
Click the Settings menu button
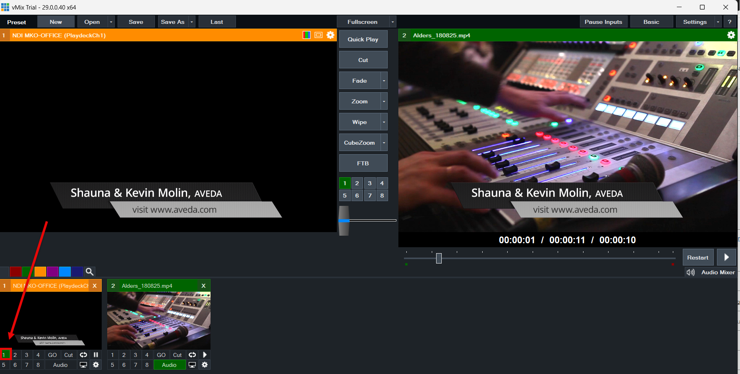pos(694,22)
